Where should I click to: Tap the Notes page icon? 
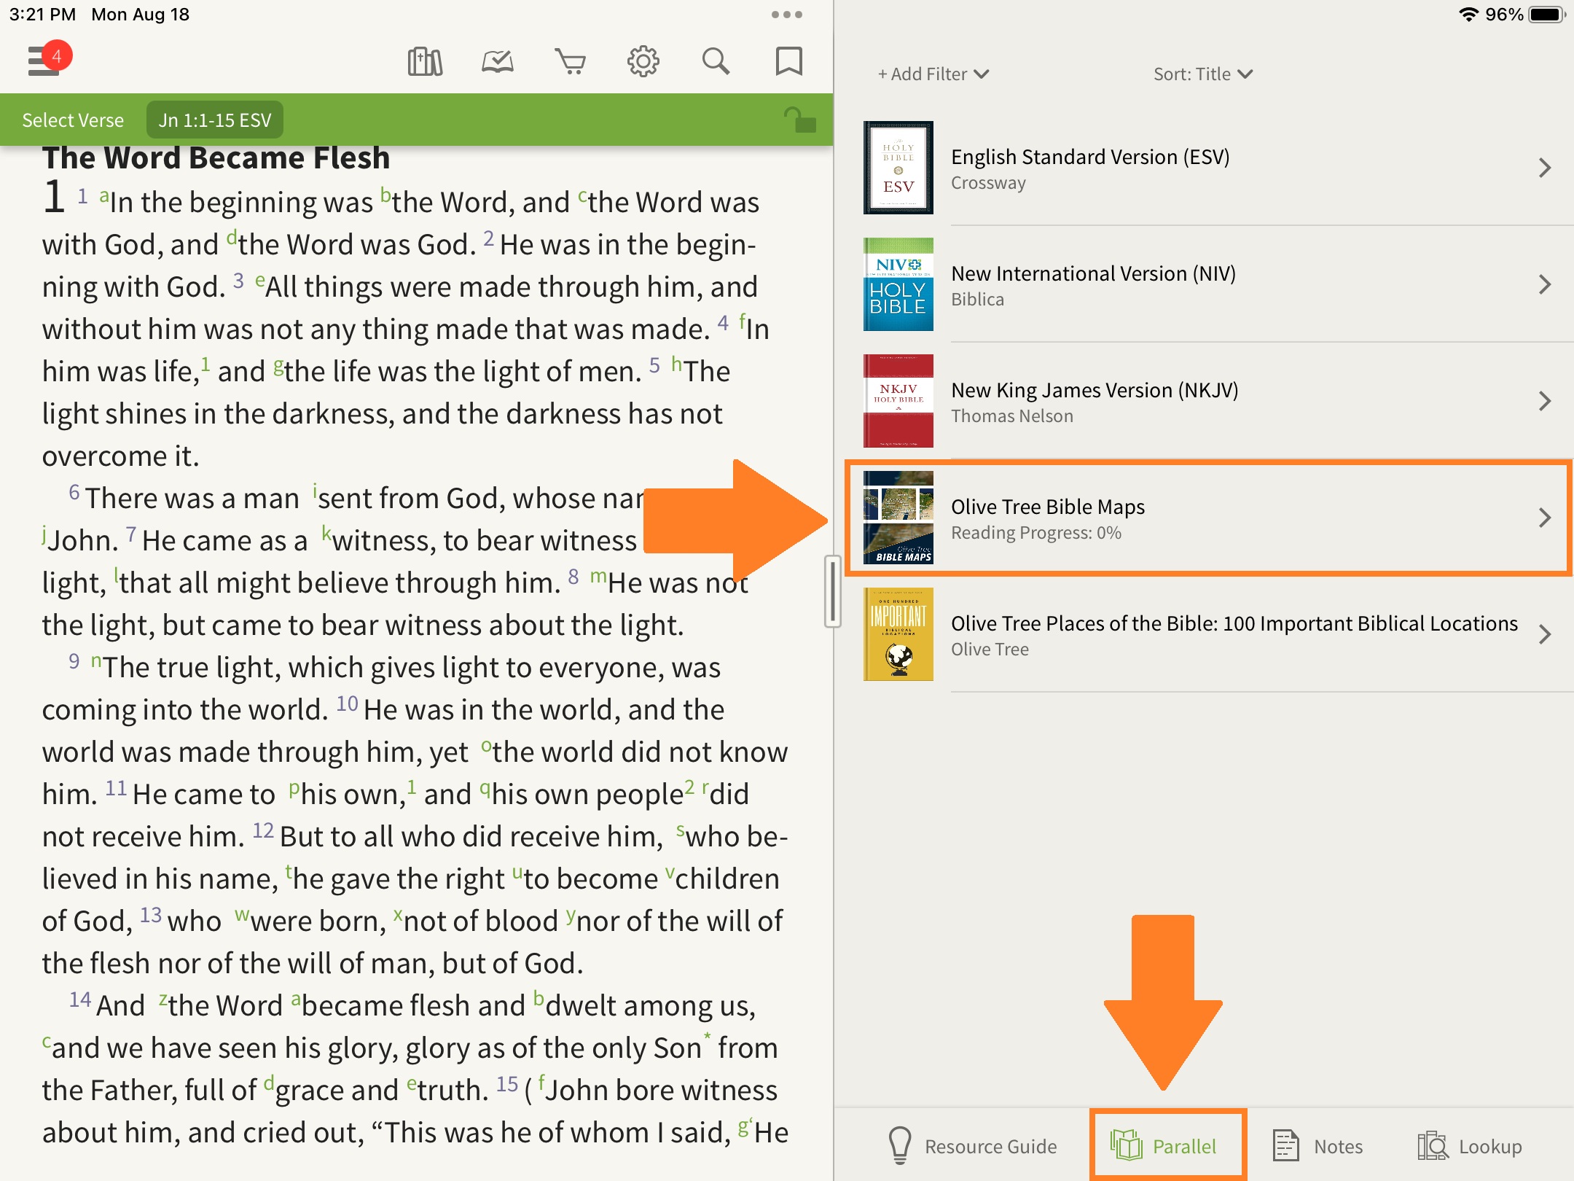pos(1285,1145)
